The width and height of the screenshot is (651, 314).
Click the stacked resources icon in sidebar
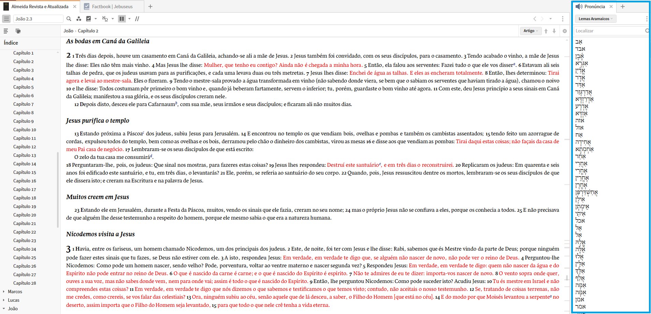click(18, 31)
